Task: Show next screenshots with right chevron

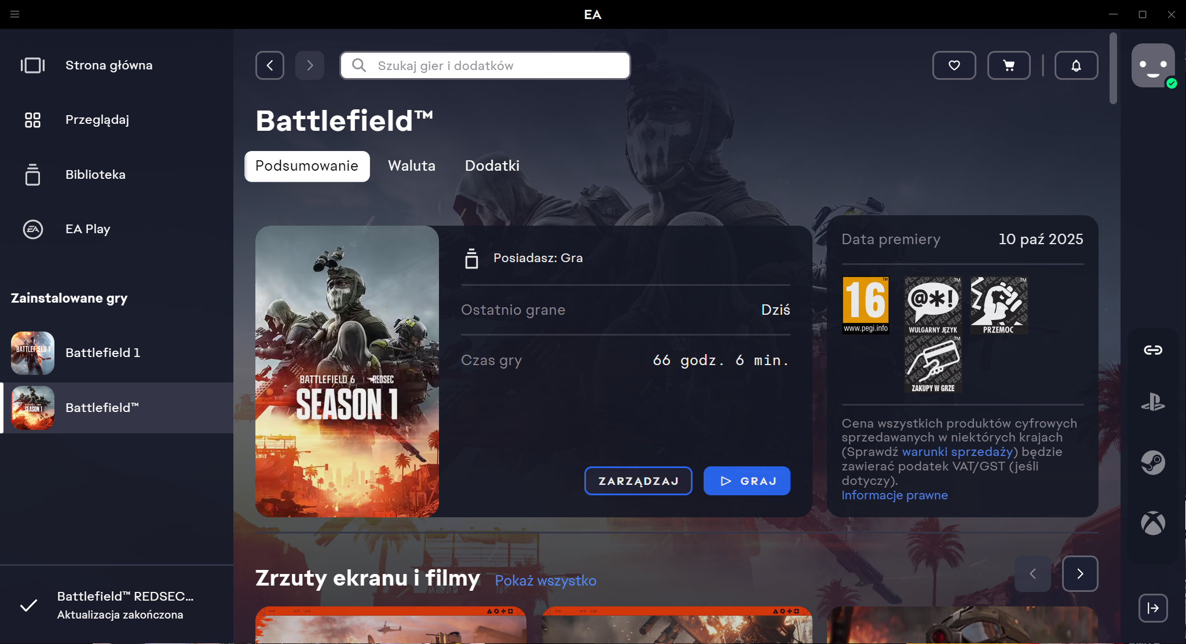Action: [1079, 573]
